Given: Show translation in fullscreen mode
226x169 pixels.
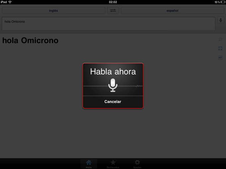Looking at the screenshot, I should point(220,48).
